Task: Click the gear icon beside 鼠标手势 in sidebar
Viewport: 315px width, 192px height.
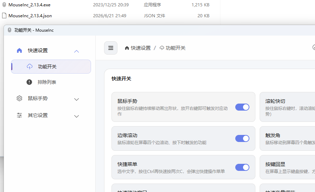Action: tap(19, 98)
